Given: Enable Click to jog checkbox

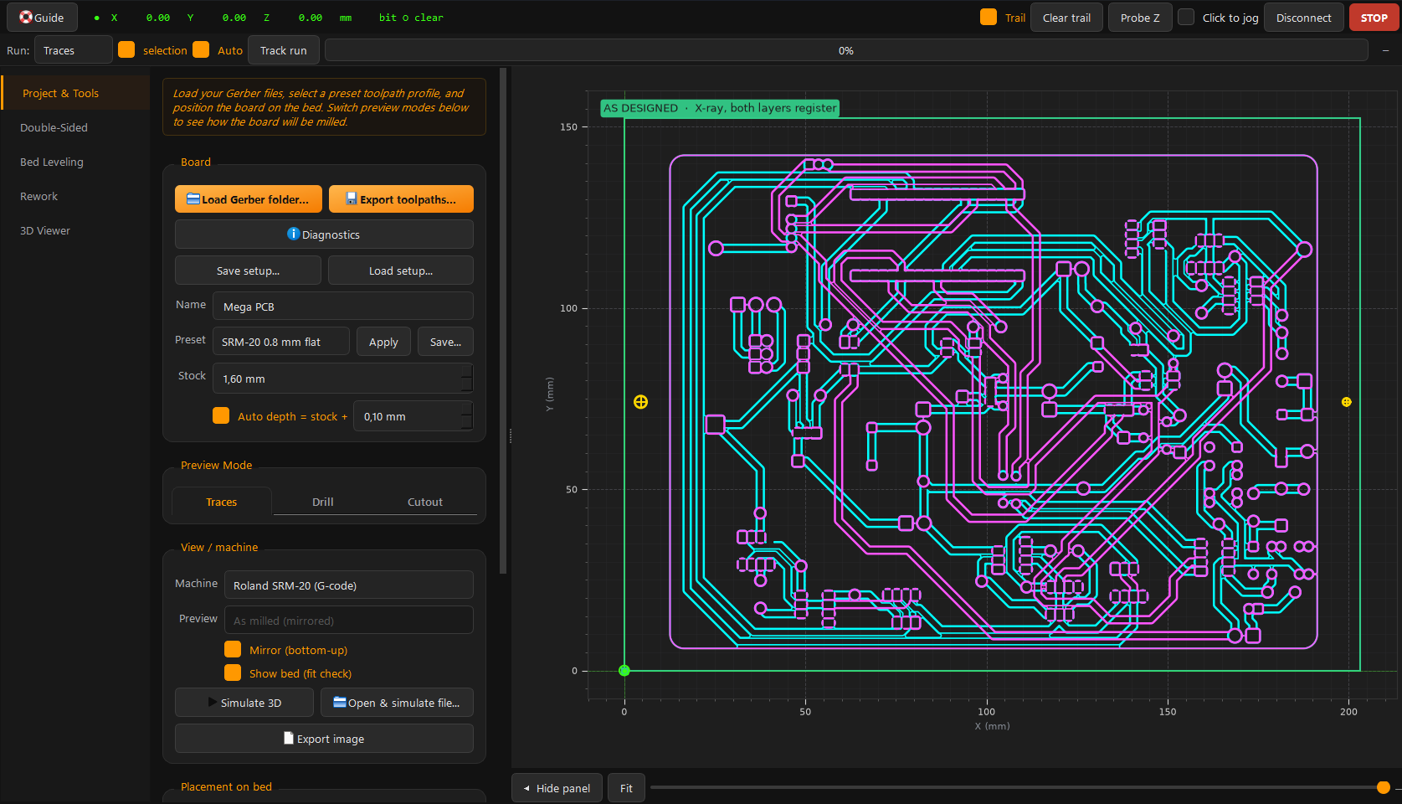Looking at the screenshot, I should tap(1186, 18).
